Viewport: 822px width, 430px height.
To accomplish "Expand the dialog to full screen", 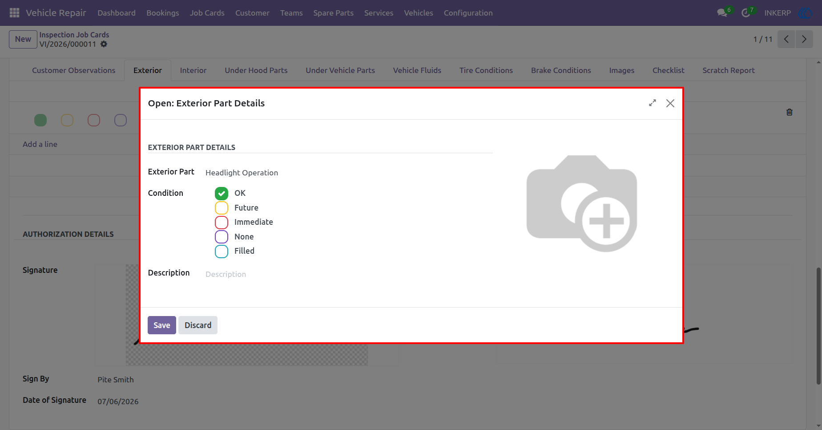I will [653, 103].
